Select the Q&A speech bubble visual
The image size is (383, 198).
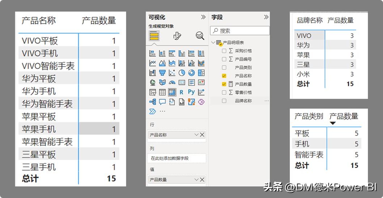[x=162, y=102]
